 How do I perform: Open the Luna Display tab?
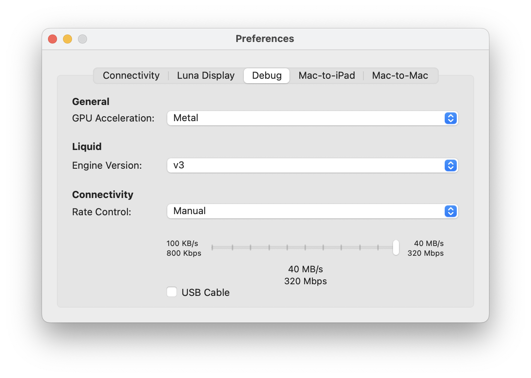click(205, 75)
